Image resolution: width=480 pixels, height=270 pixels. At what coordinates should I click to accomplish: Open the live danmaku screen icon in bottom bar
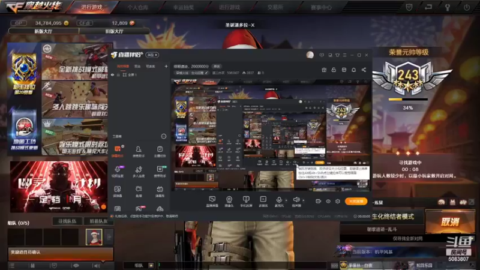point(212,202)
